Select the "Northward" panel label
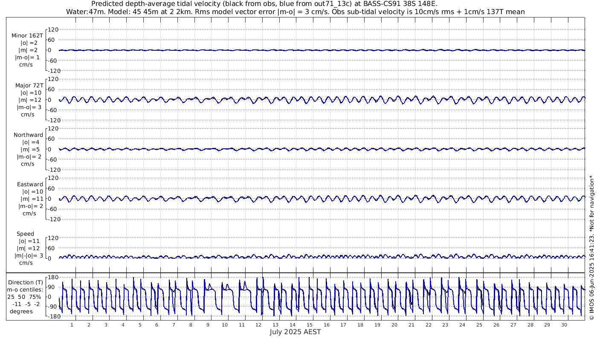The height and width of the screenshot is (341, 597). (29, 135)
